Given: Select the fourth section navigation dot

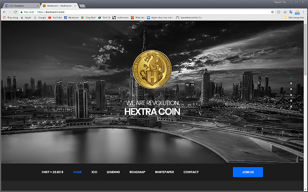Looking at the screenshot, I should [x=291, y=95].
